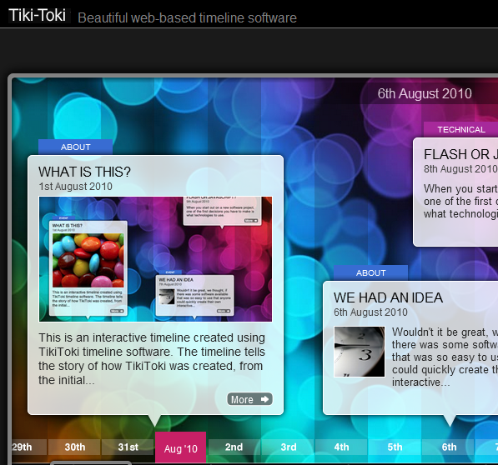Open the timeline screenshot image in What Is This
The width and height of the screenshot is (498, 465).
(155, 259)
